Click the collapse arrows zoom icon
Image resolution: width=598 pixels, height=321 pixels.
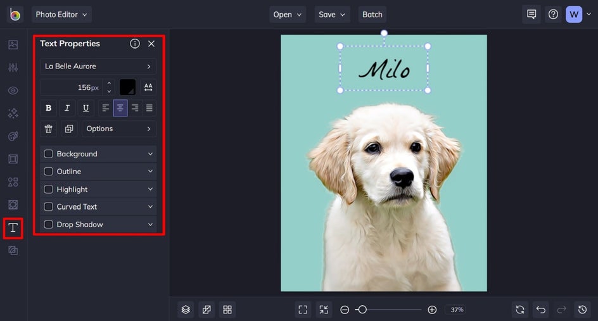click(324, 310)
